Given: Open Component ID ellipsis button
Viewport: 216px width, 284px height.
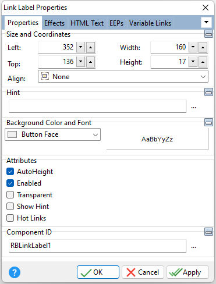Looking at the screenshot, I should pos(193,247).
